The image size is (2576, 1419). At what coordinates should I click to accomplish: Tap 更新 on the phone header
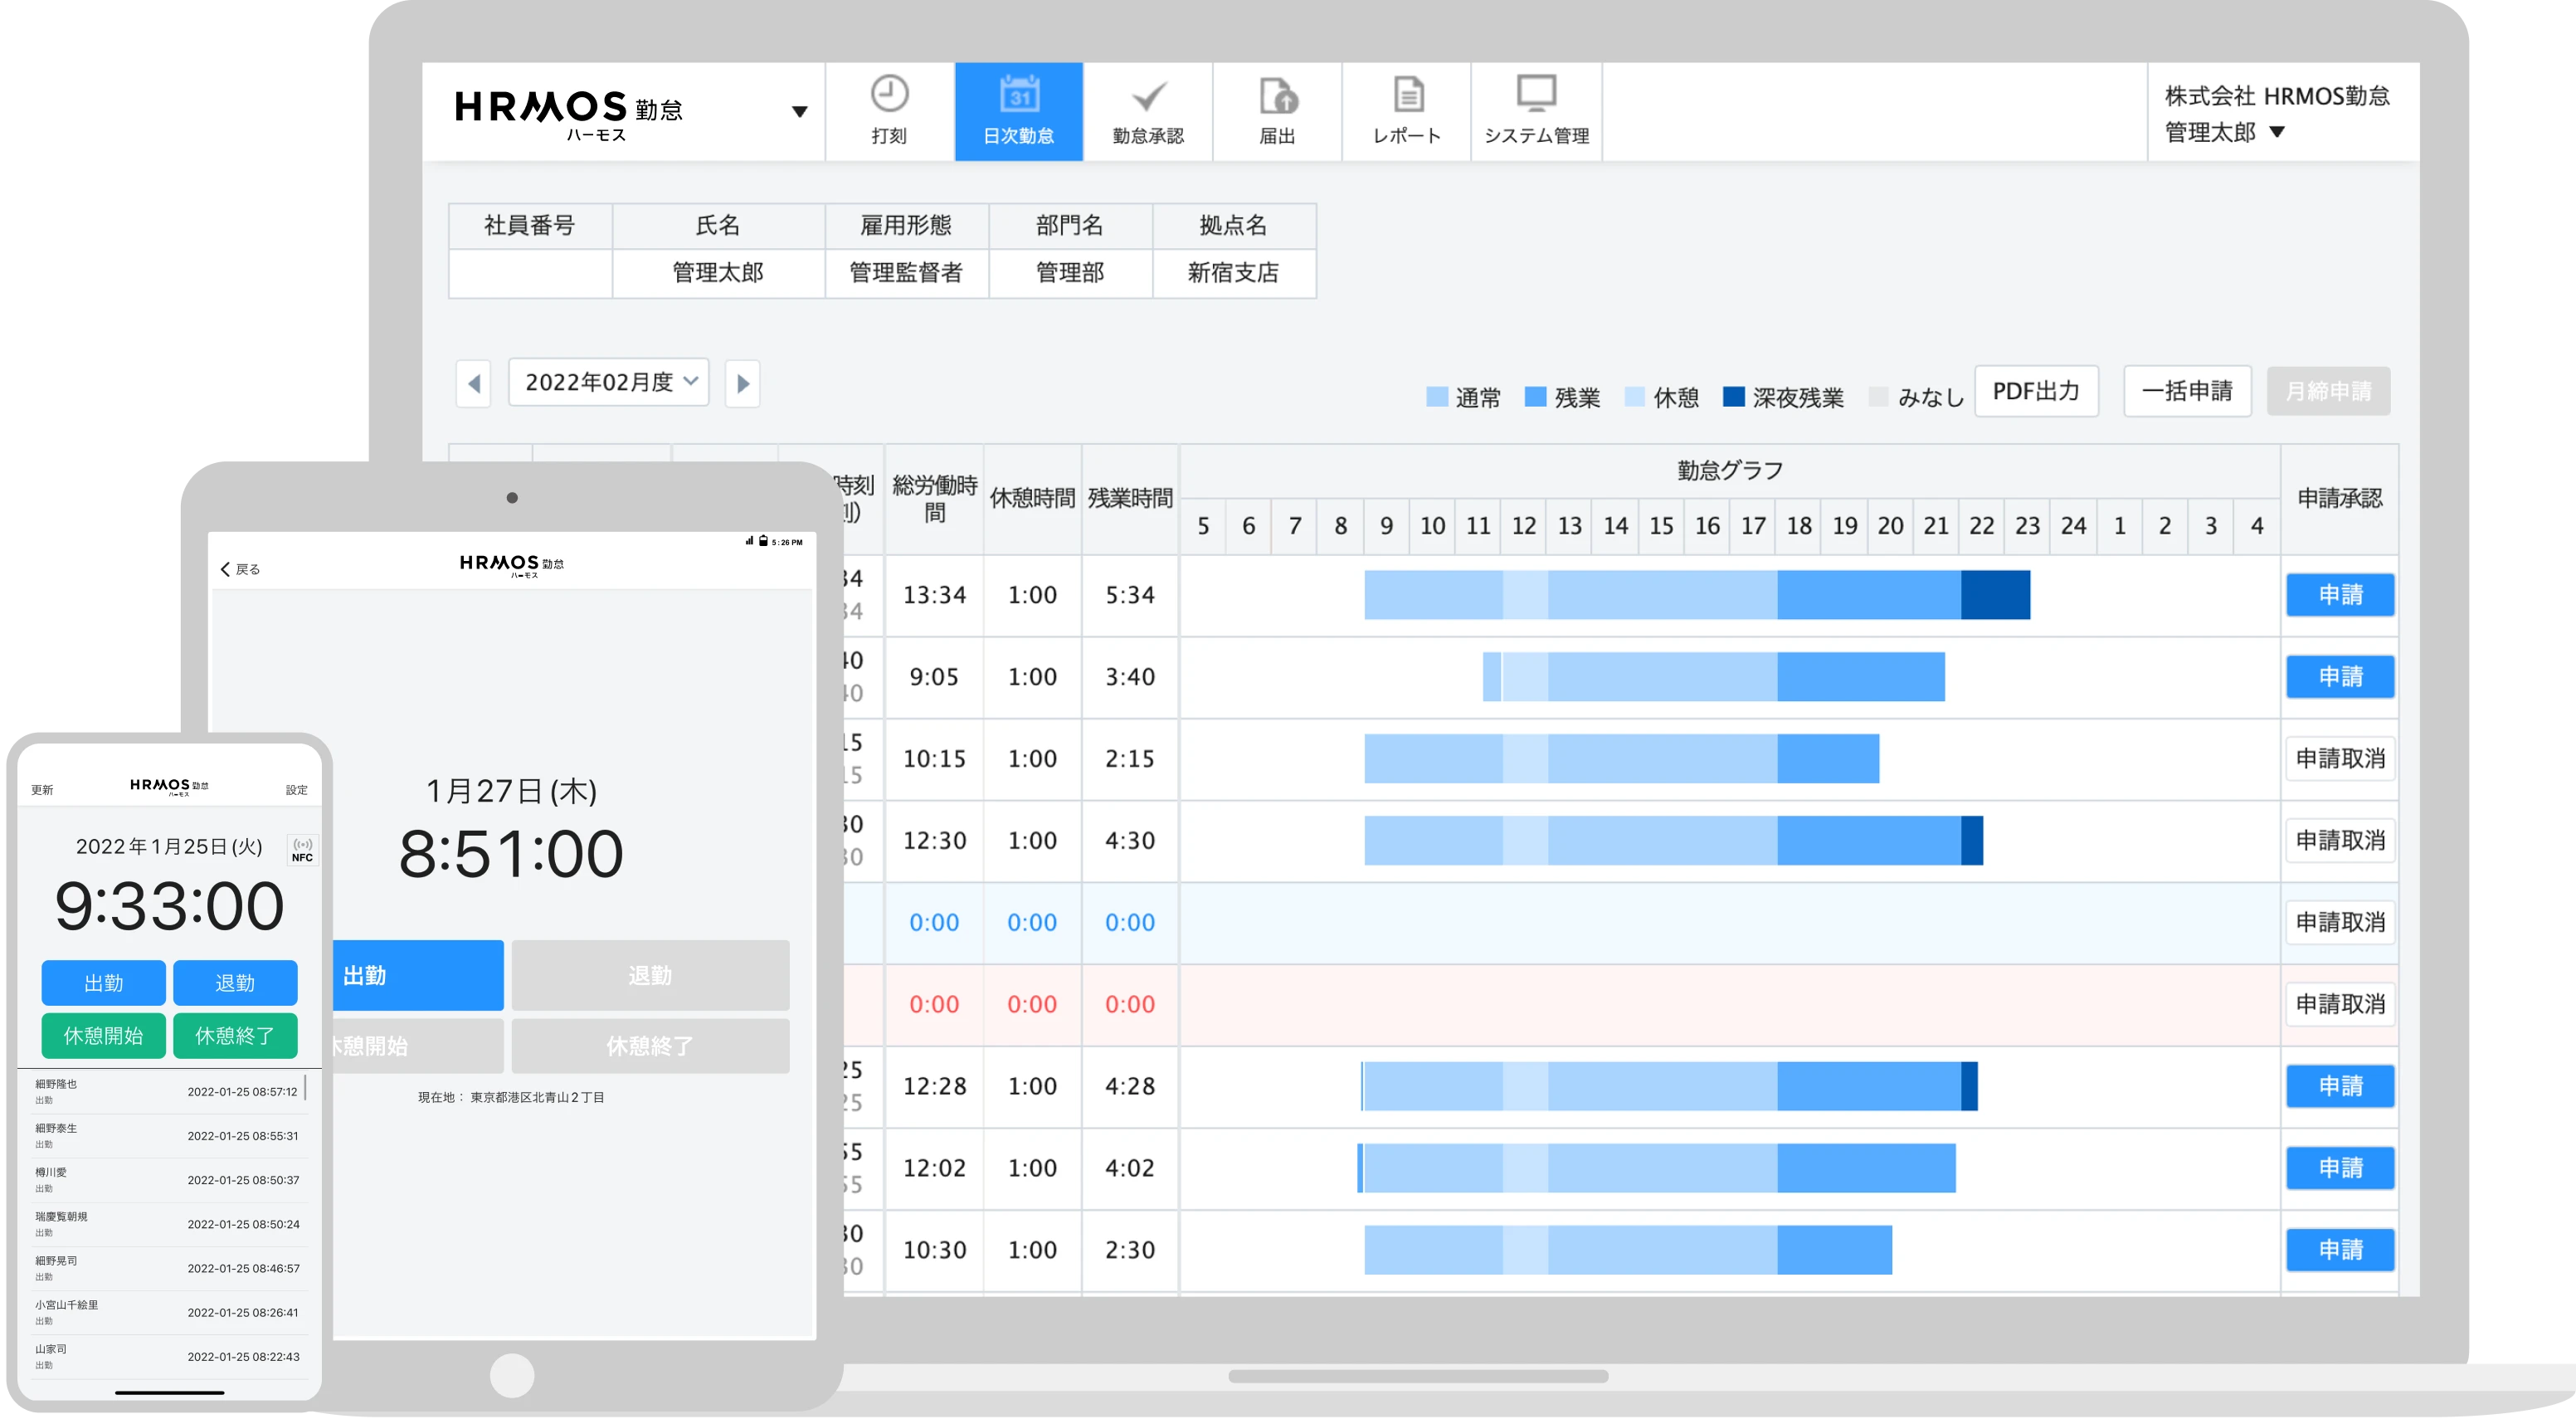[x=42, y=790]
